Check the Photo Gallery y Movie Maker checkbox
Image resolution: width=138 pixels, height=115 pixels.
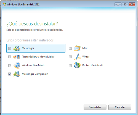click(10, 57)
